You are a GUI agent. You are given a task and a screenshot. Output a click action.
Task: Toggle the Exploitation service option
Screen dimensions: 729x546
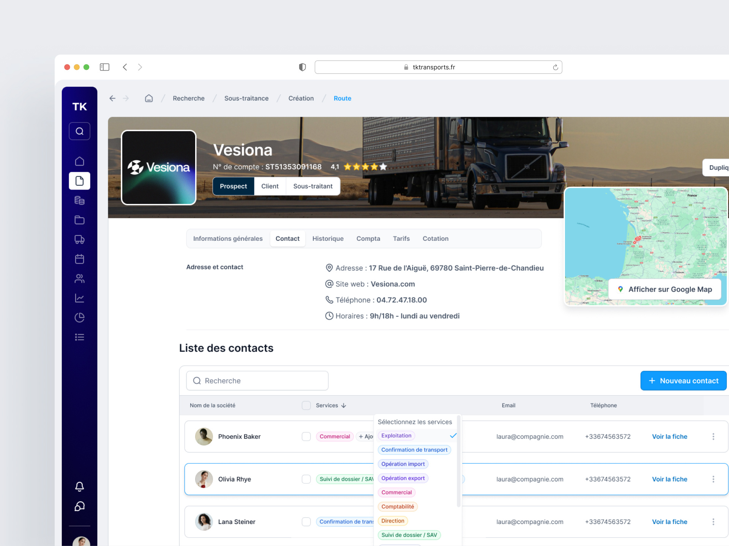(417, 436)
